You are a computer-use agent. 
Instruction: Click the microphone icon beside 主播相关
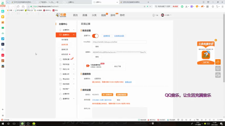tap(60, 30)
